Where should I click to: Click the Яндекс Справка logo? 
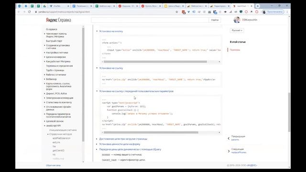coord(58,20)
